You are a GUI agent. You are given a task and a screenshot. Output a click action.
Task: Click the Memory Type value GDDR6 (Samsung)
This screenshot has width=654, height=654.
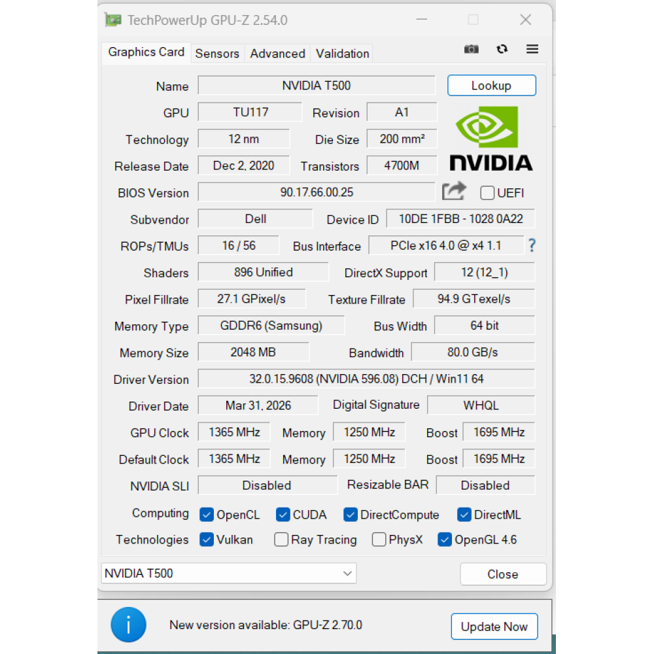click(x=271, y=326)
